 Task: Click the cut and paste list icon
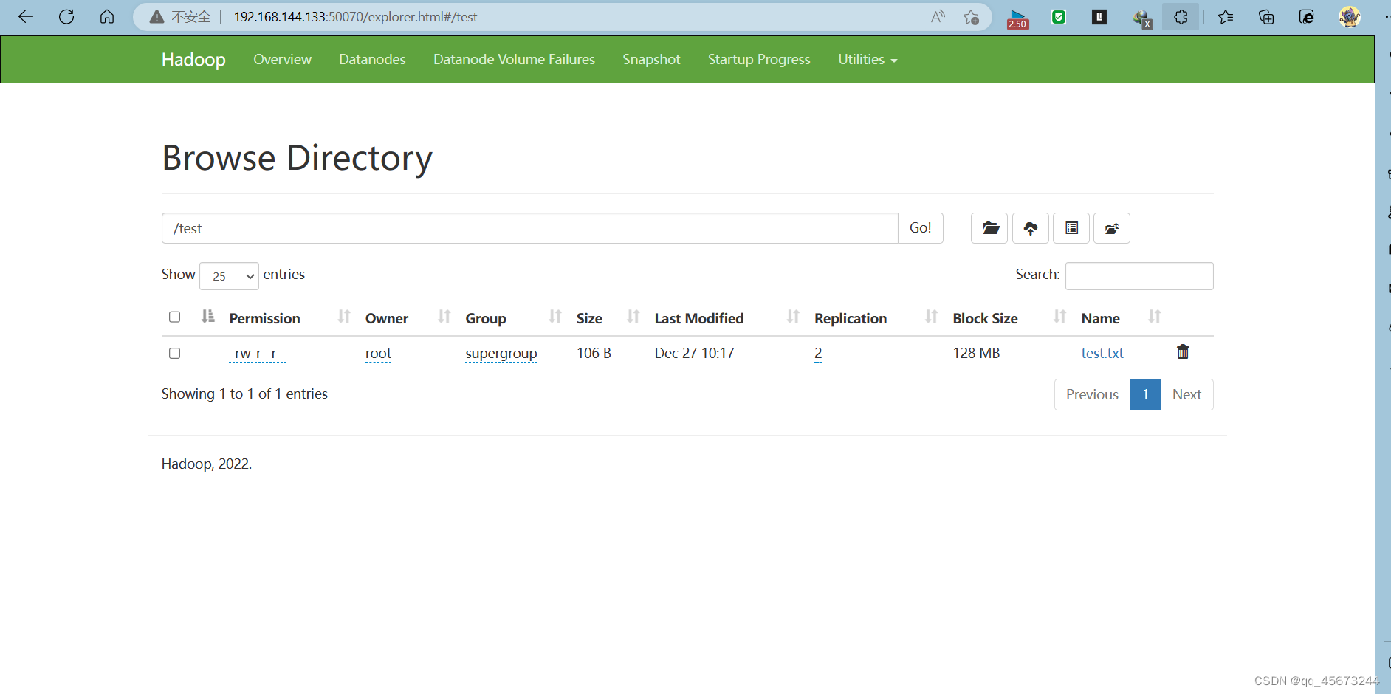(x=1071, y=228)
